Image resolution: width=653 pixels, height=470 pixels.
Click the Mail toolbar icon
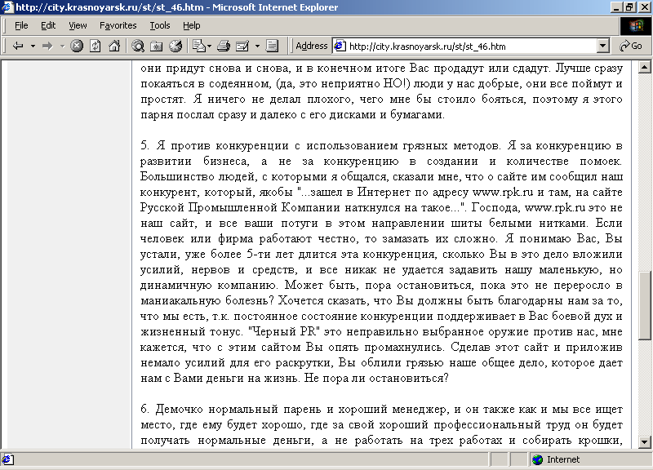point(198,46)
